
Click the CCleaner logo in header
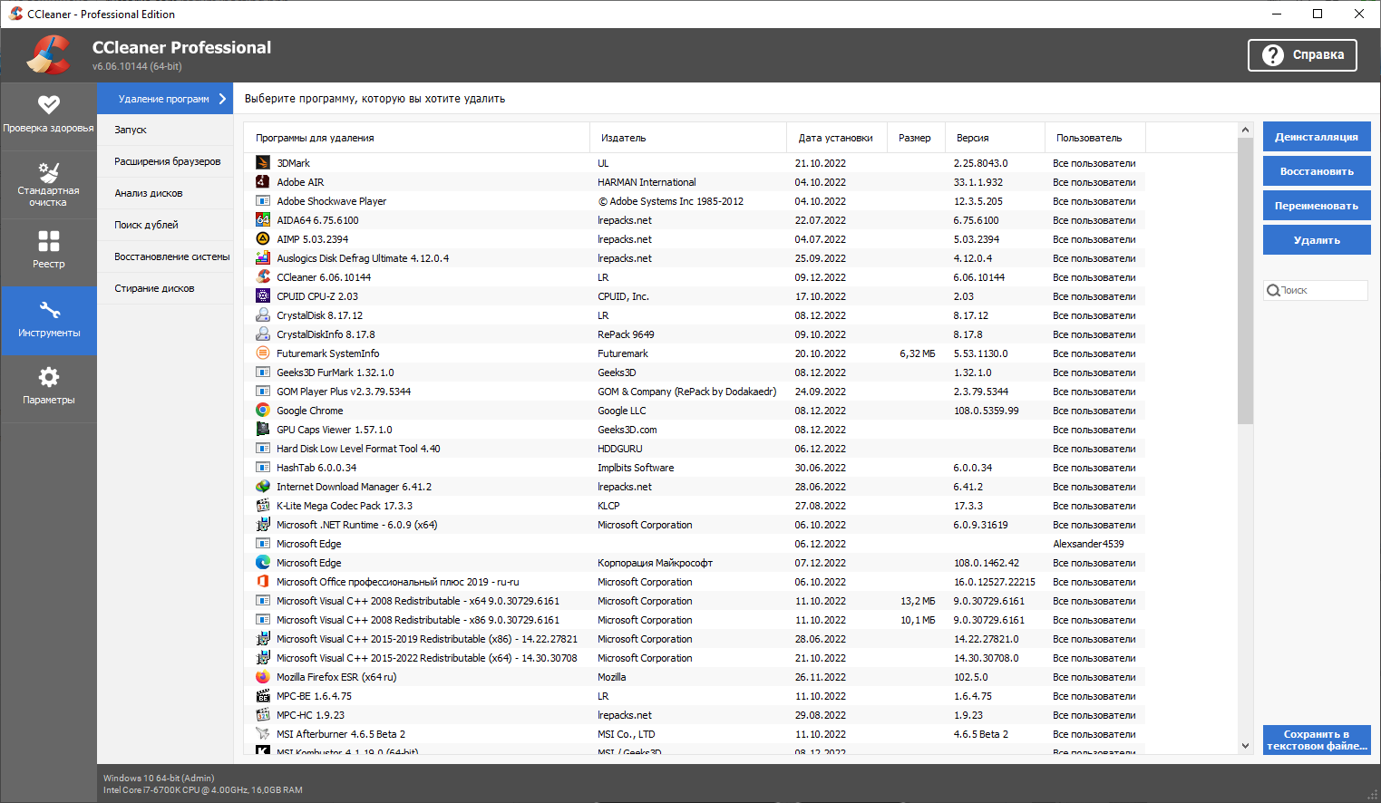[48, 55]
